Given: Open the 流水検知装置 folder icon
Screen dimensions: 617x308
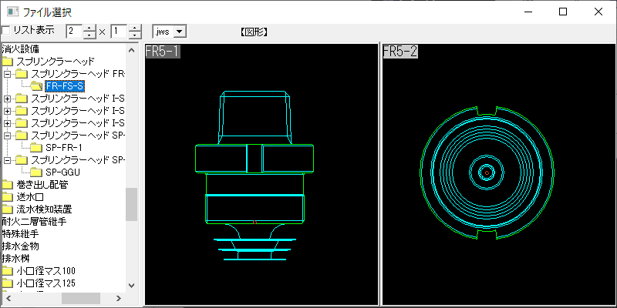Looking at the screenshot, I should coord(8,209).
